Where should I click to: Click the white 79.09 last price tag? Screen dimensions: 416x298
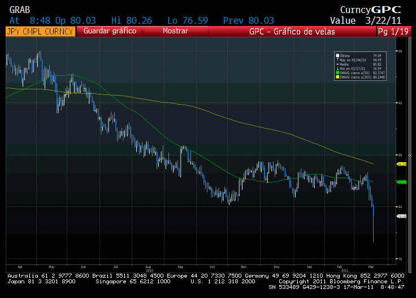pos(401,217)
